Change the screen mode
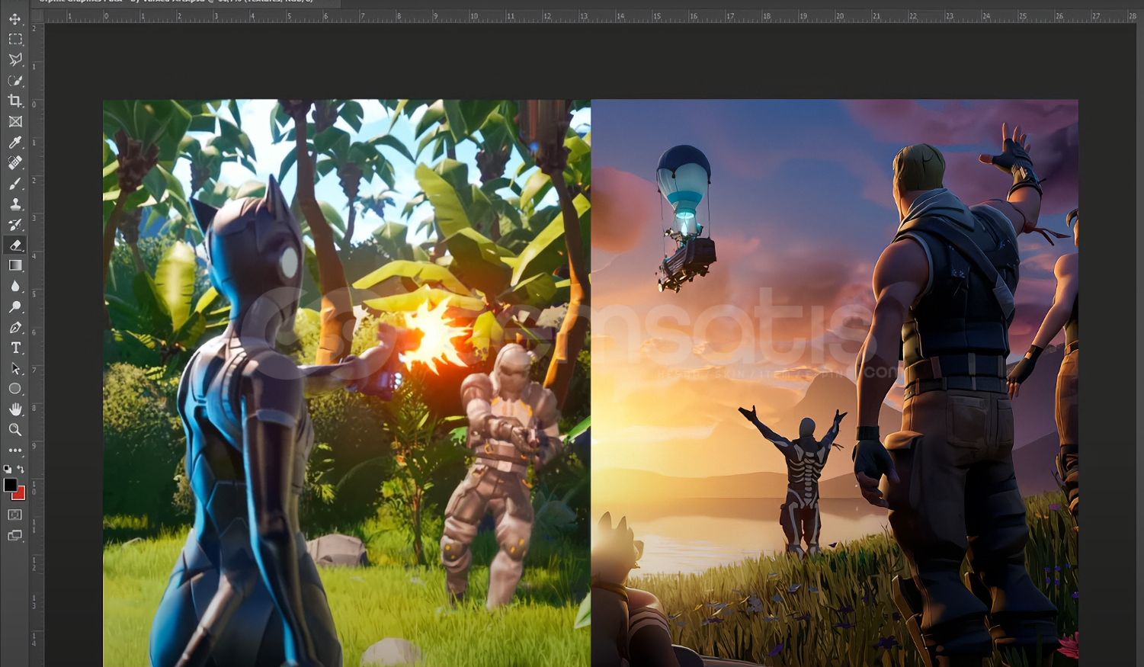Image resolution: width=1144 pixels, height=667 pixels. [x=15, y=536]
